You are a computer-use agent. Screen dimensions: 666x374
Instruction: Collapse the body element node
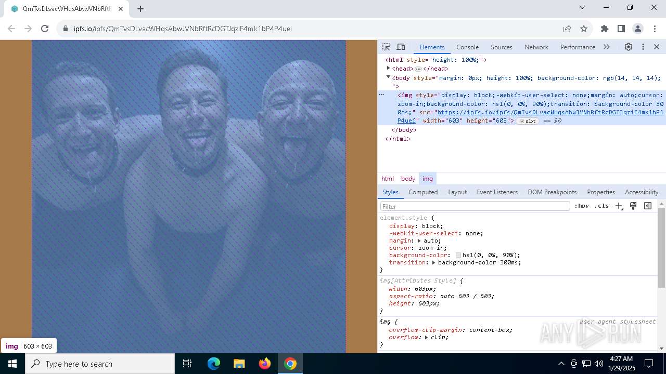point(388,77)
